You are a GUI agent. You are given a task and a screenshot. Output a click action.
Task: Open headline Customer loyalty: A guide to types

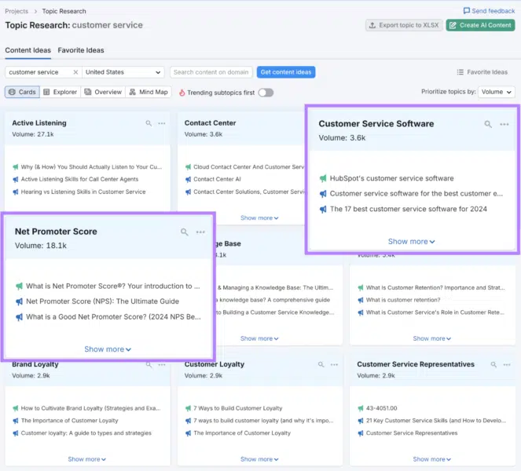click(86, 433)
